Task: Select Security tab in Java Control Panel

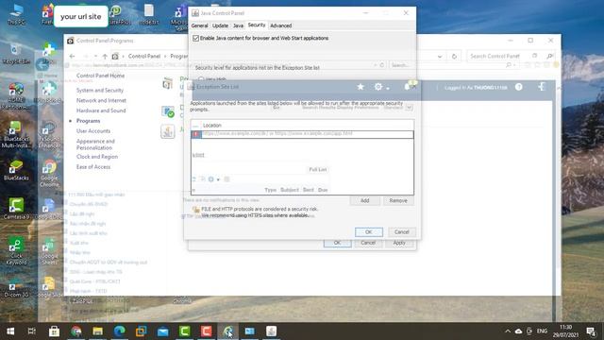Action: [257, 25]
